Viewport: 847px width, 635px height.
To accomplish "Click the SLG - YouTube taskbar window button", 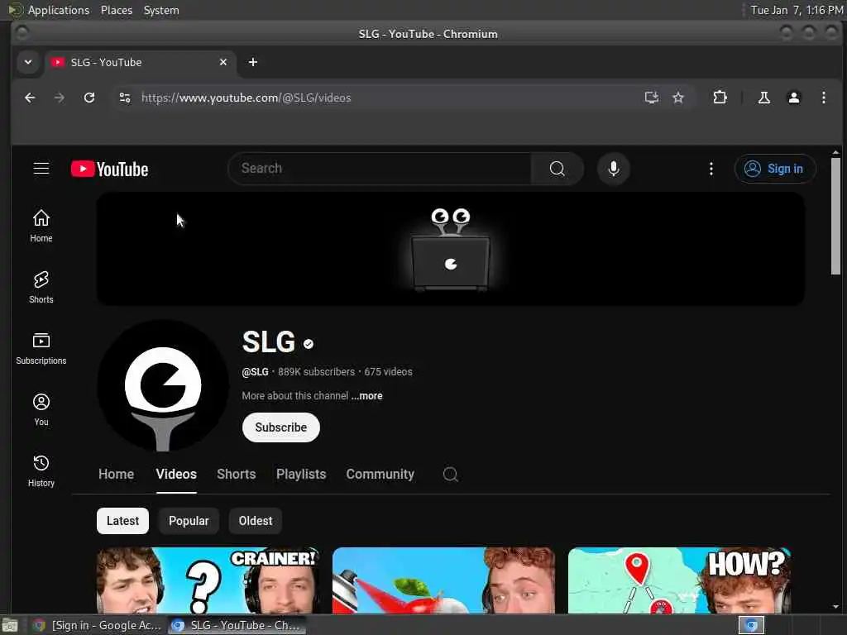I will tap(237, 625).
